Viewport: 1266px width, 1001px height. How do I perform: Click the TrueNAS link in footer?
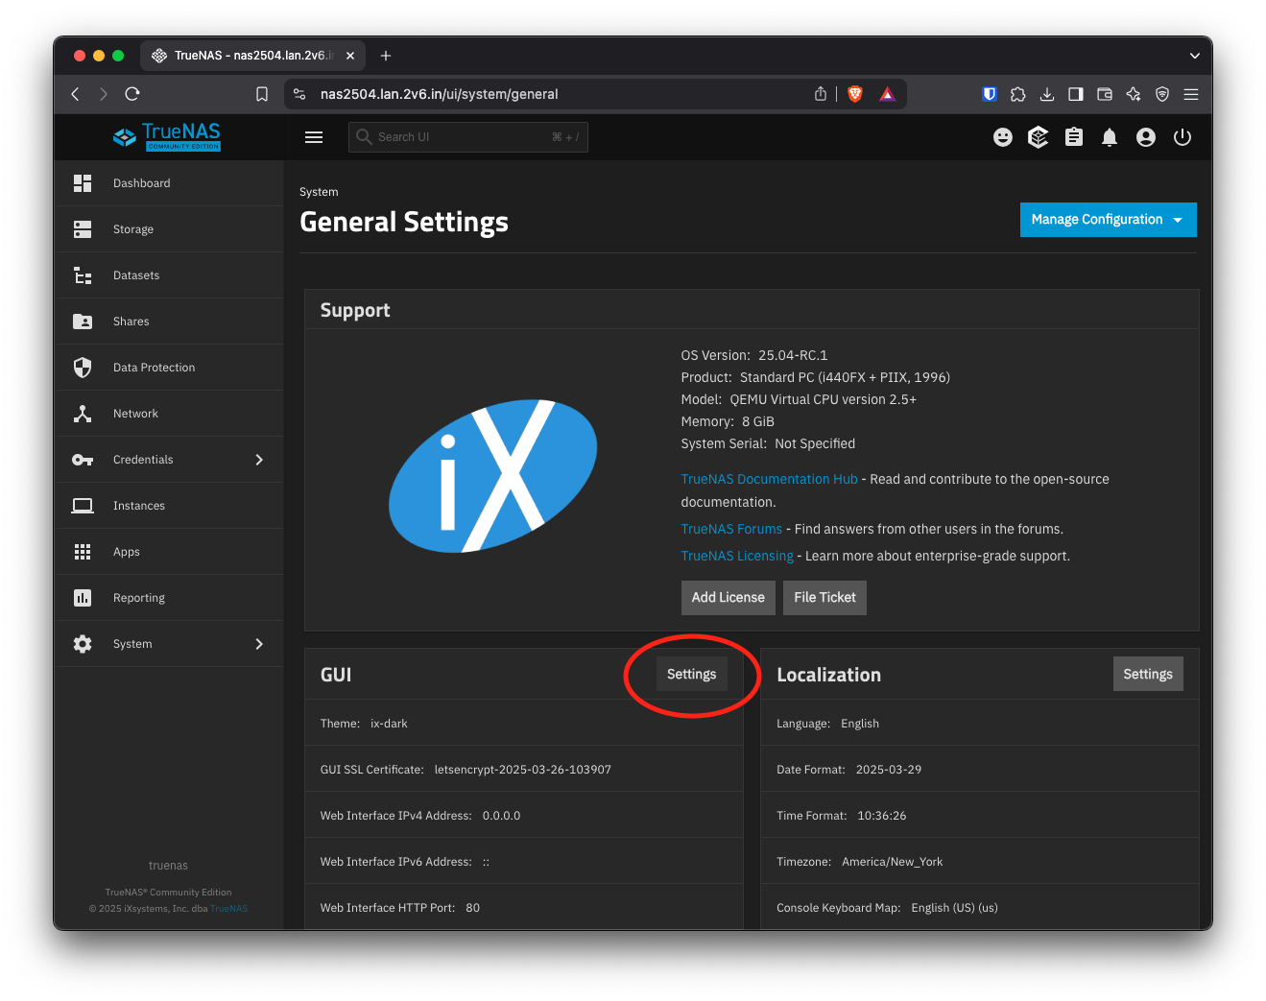click(229, 909)
